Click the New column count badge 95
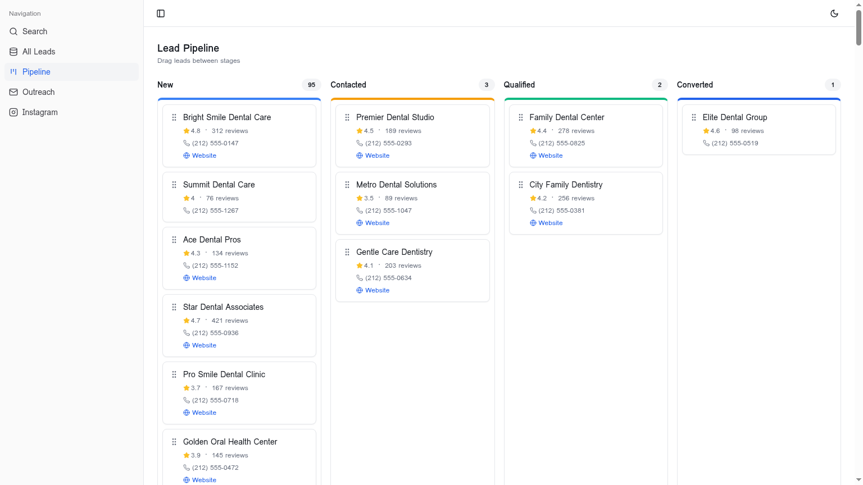Screen dimensions: 863x485 (311, 85)
